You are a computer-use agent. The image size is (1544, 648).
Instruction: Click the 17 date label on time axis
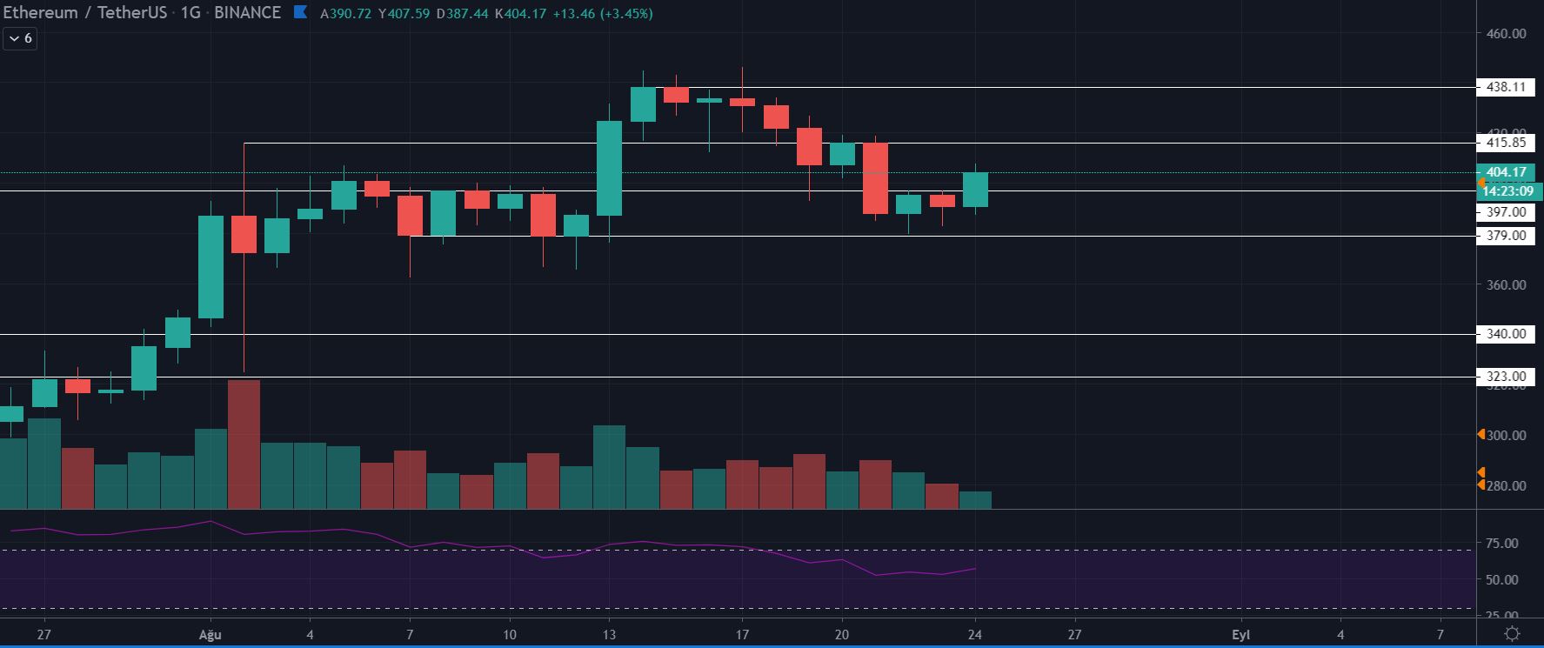(742, 635)
